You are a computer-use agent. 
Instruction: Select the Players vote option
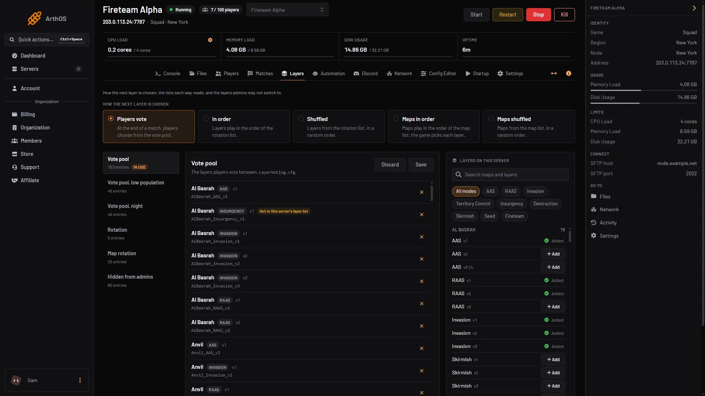click(149, 126)
